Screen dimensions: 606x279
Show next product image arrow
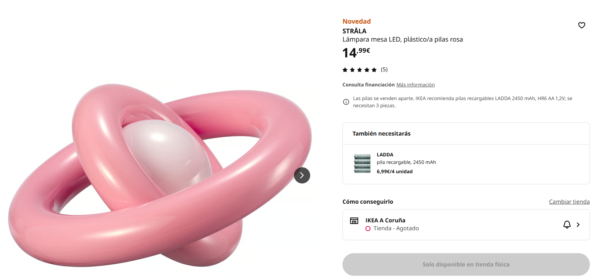[302, 175]
